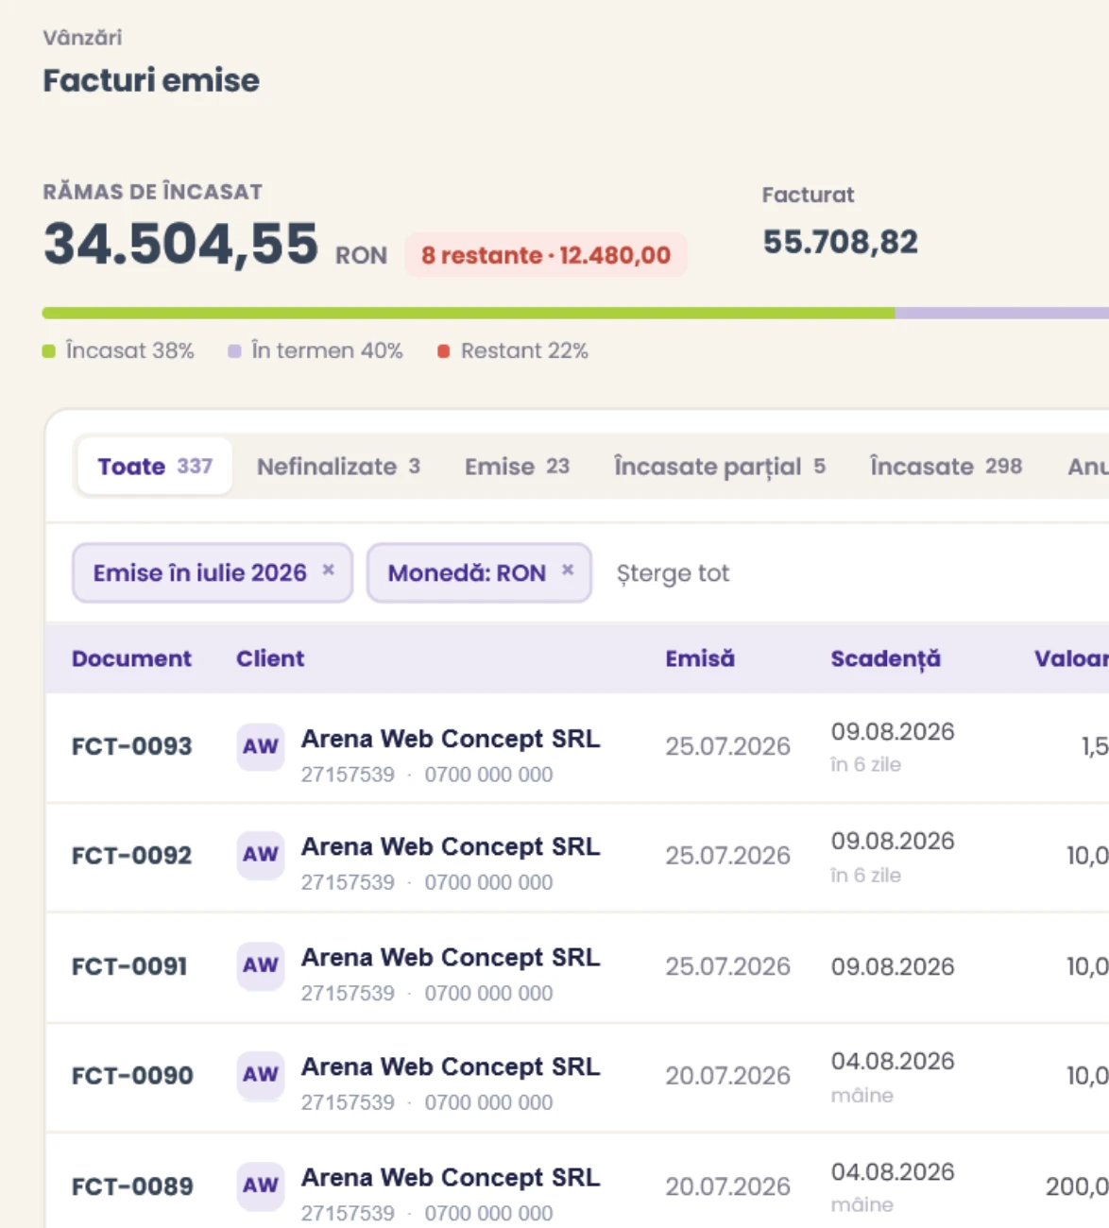Screen dimensions: 1109x1228
Task: Open invoice FCT-0089
Action: [132, 1186]
